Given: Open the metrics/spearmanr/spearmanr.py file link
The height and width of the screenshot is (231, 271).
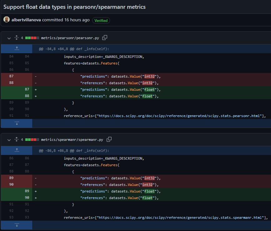Looking at the screenshot, I should point(72,140).
